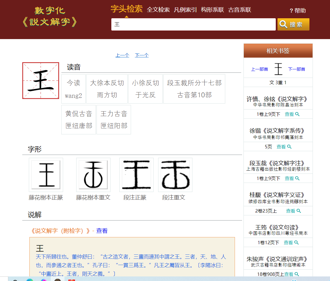Click the magnifier search button 搜索
The width and height of the screenshot is (330, 281).
click(x=293, y=25)
